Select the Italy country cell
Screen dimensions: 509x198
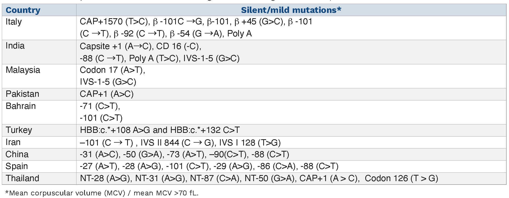14,22
